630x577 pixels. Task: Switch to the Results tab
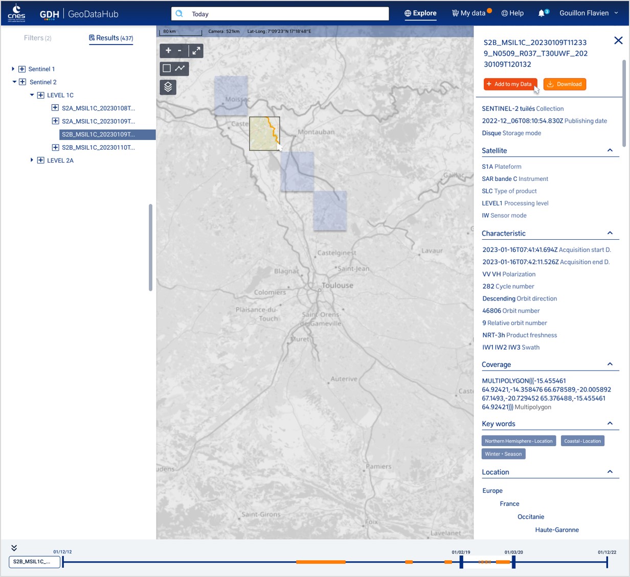111,38
